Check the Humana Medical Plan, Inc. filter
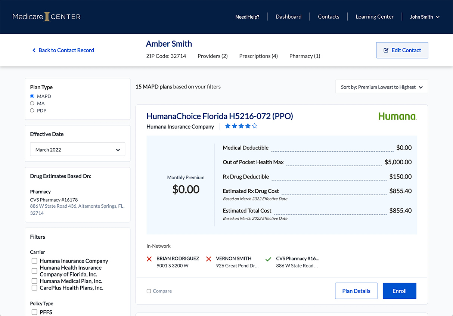453x316 pixels. coord(34,281)
